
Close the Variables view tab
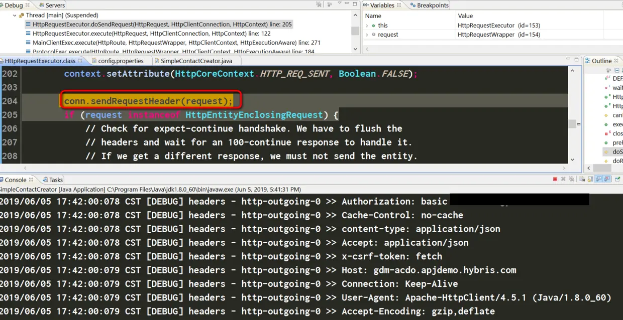[399, 5]
